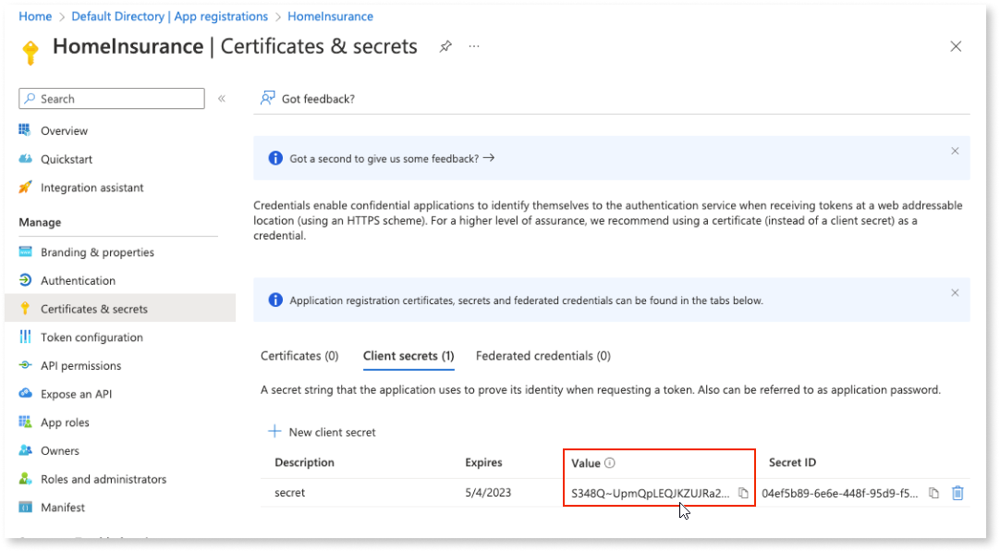Open Token configuration
Image resolution: width=1000 pixels, height=552 pixels.
tap(91, 337)
